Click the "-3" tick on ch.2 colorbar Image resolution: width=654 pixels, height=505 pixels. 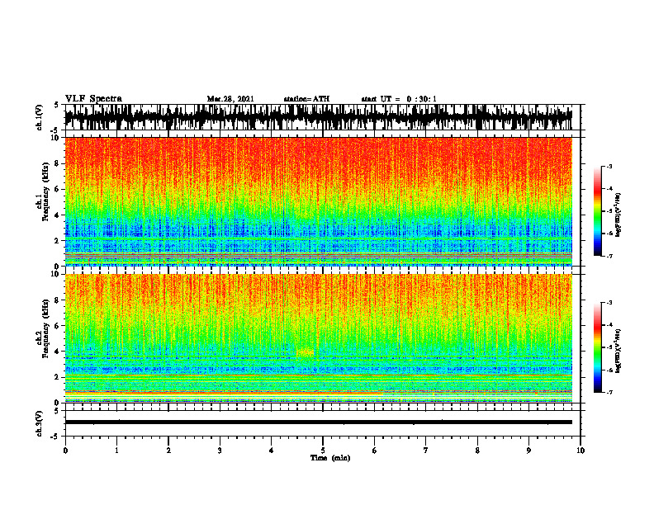click(609, 303)
